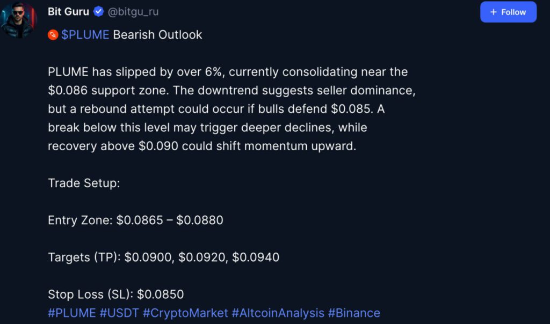Click the $0.0940 target price
The image size is (550, 324).
pos(256,257)
